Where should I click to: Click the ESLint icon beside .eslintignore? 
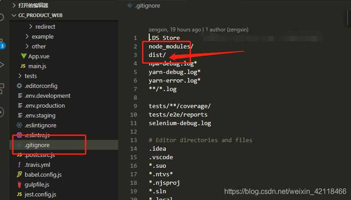pyautogui.click(x=19, y=125)
